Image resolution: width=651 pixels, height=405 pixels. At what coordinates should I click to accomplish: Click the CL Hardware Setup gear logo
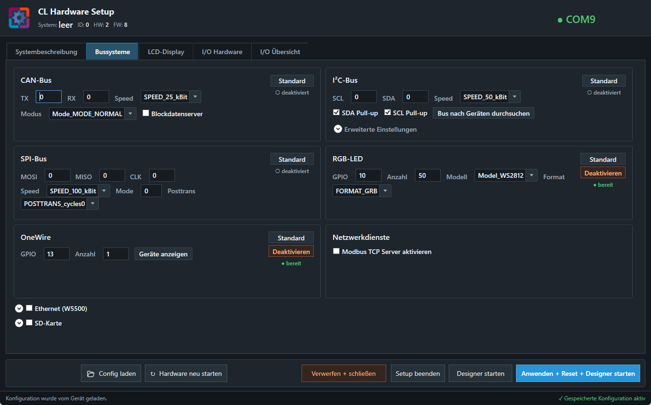(x=19, y=18)
